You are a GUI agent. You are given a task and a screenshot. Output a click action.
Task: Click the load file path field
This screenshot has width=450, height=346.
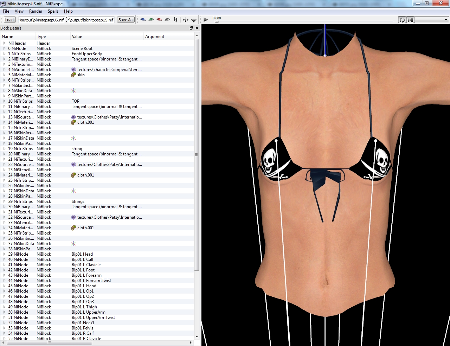[41, 20]
